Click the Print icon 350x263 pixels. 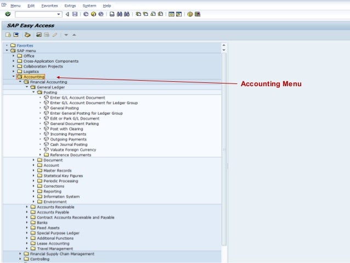pos(112,14)
